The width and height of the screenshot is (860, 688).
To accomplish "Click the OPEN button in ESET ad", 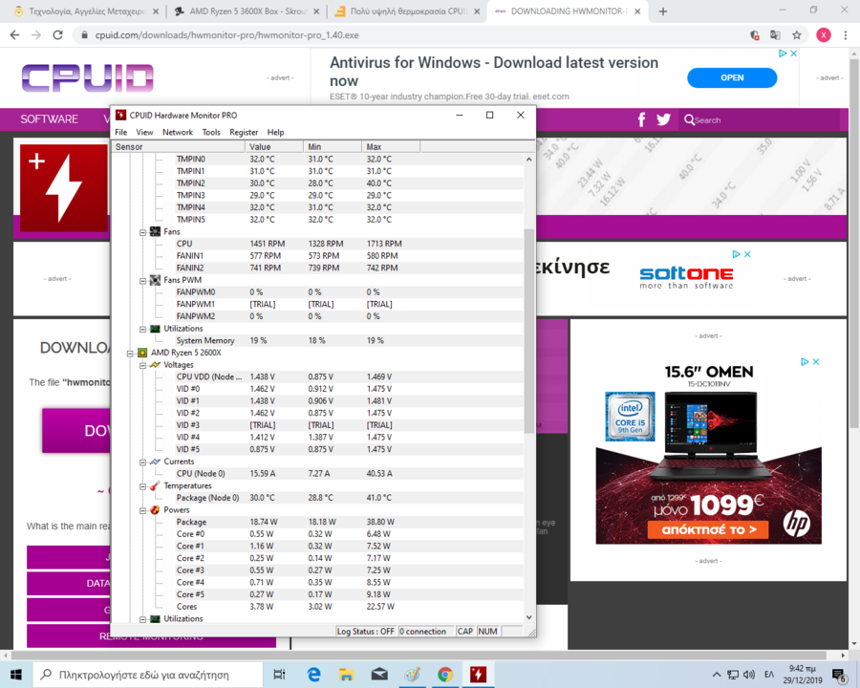I will 732,78.
